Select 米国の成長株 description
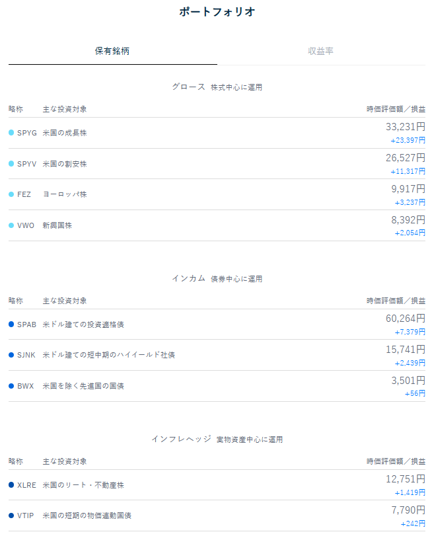 pyautogui.click(x=65, y=133)
